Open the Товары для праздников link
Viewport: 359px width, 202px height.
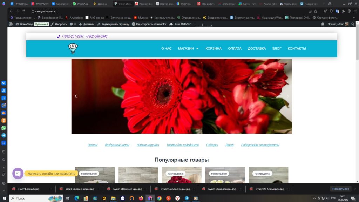(x=182, y=145)
